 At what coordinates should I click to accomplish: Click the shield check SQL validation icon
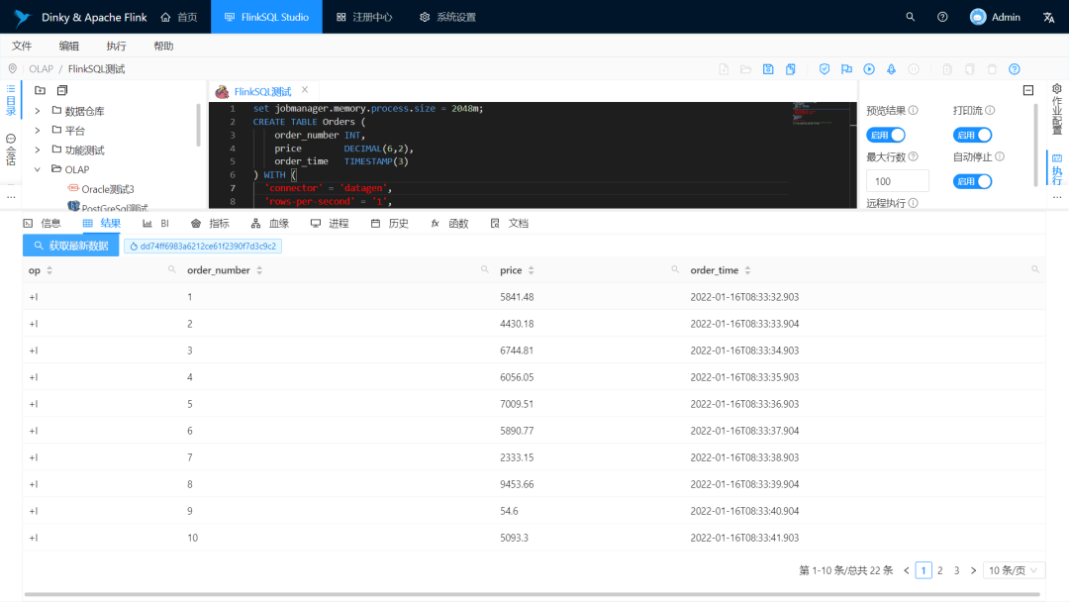coord(825,69)
